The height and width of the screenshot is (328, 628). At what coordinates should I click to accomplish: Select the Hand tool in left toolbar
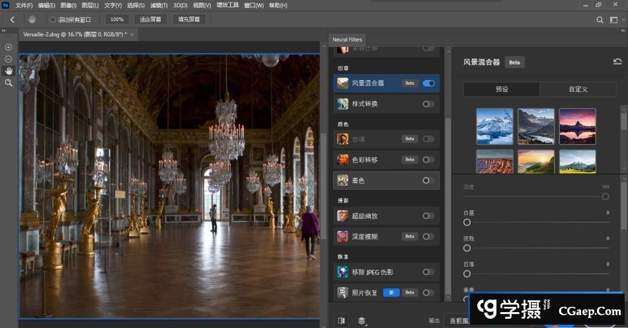coord(9,71)
